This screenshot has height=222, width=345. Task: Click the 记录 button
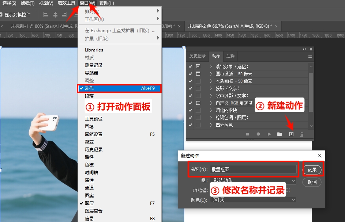point(312,169)
